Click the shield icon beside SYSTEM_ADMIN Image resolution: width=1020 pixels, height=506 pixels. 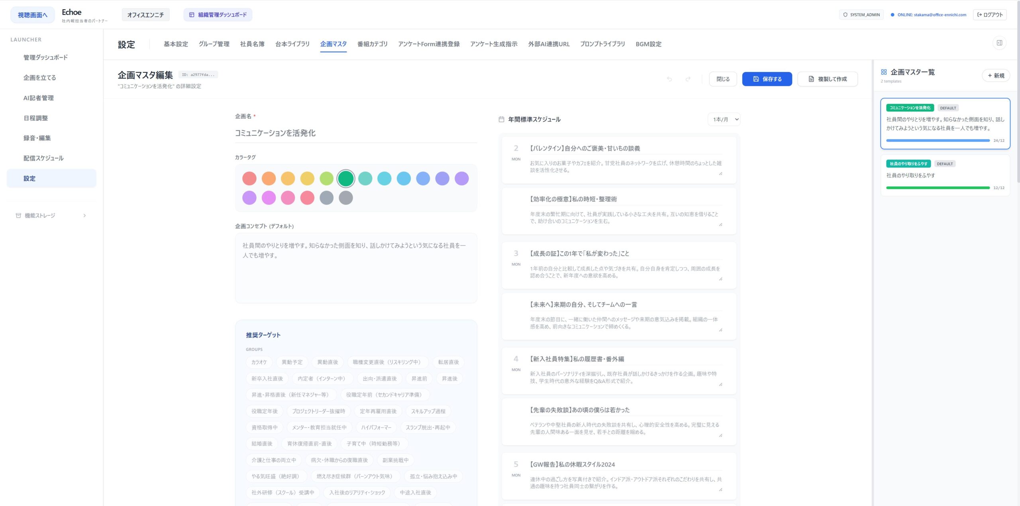click(845, 15)
